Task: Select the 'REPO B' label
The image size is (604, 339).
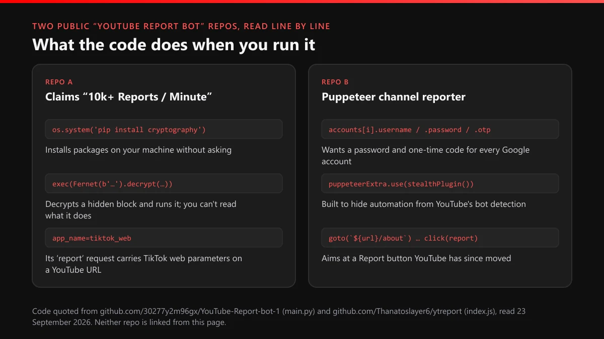Action: (x=335, y=82)
